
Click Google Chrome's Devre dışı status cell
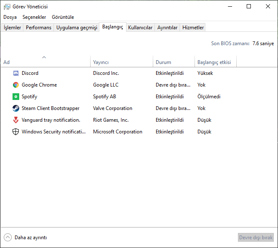[173, 85]
